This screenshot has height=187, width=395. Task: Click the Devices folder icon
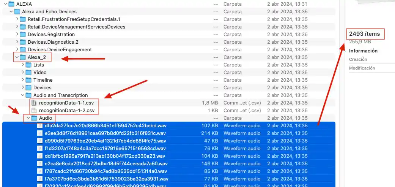pos(28,87)
